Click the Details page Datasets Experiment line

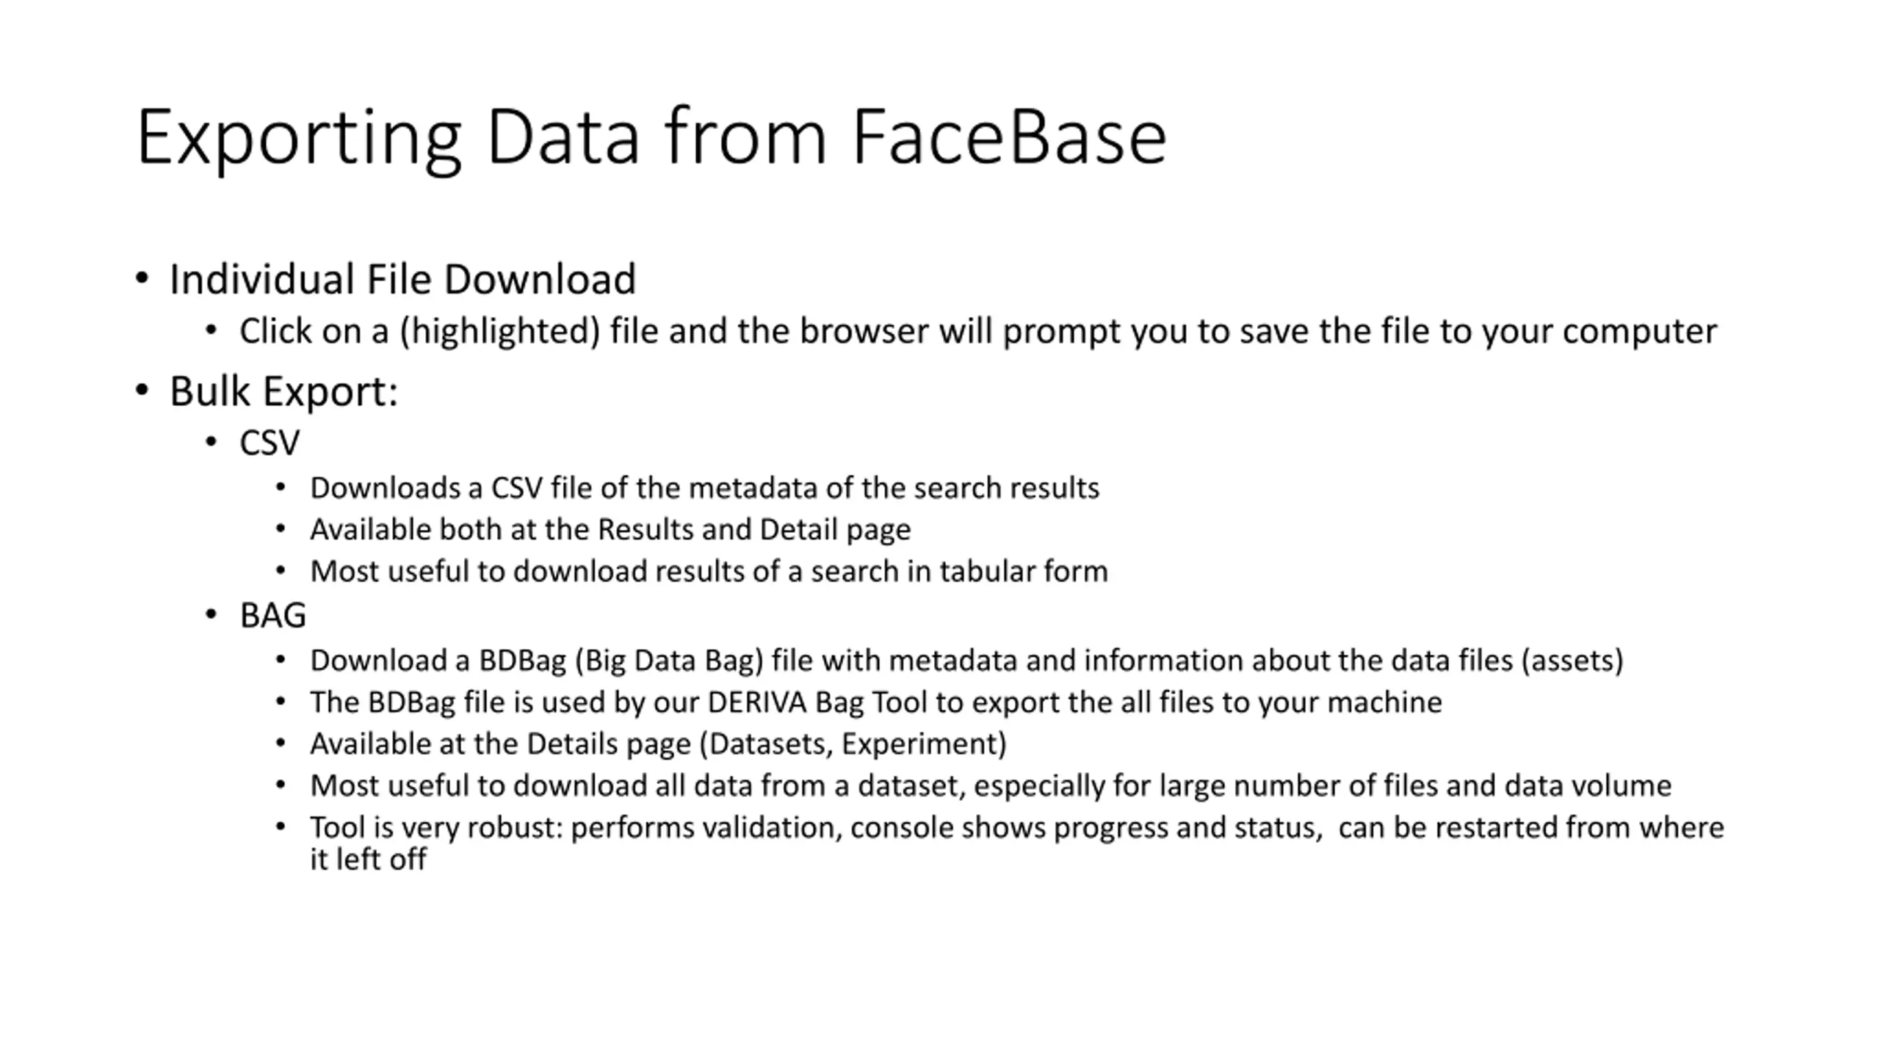click(x=658, y=744)
